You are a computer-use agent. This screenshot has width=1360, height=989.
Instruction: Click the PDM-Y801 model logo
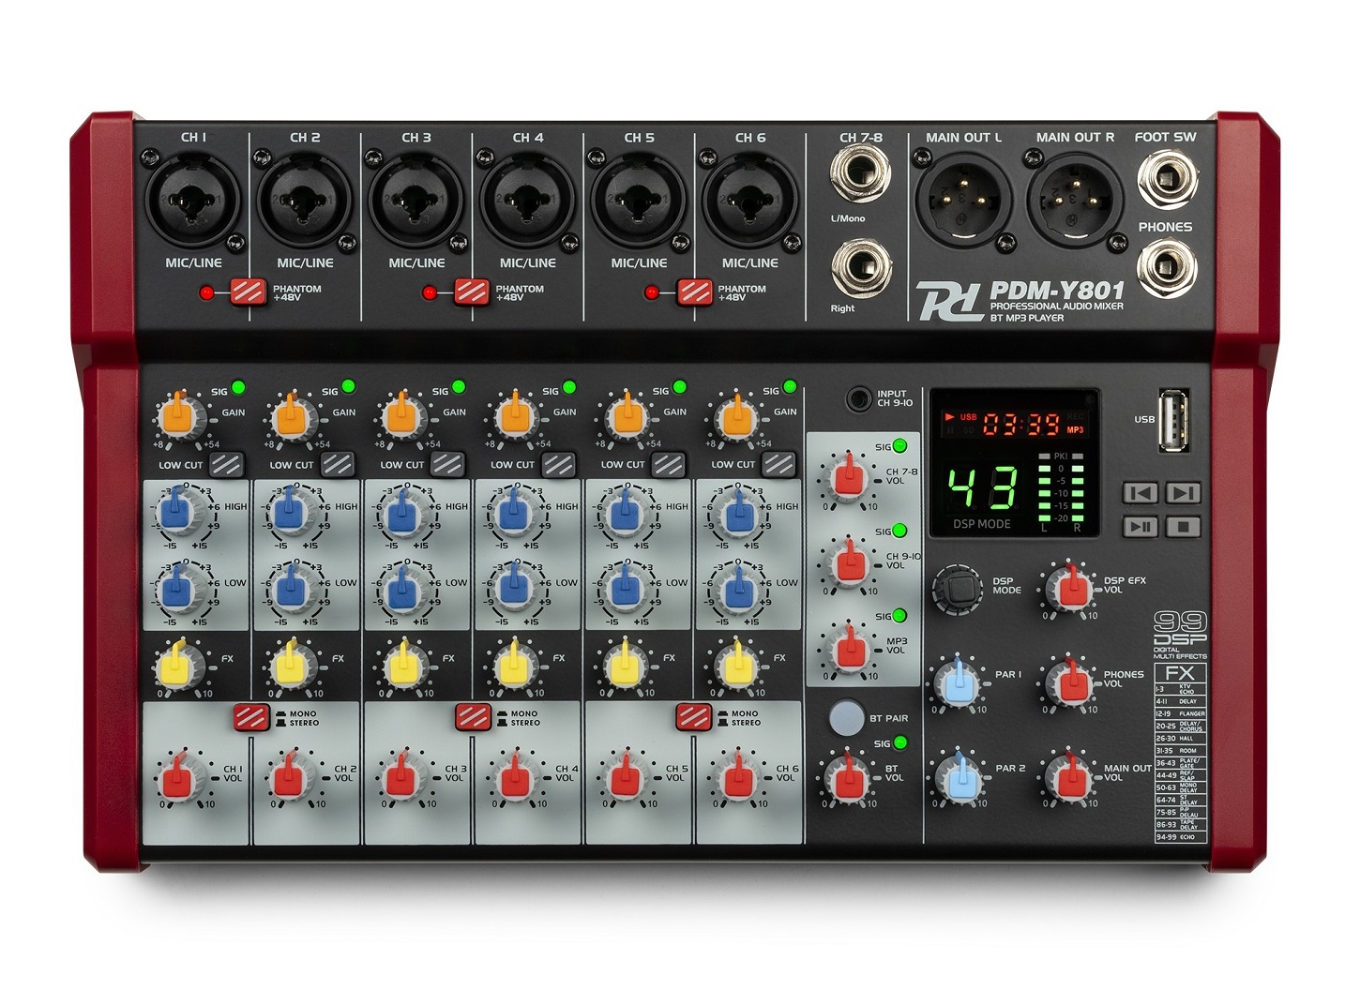pyautogui.click(x=1056, y=291)
